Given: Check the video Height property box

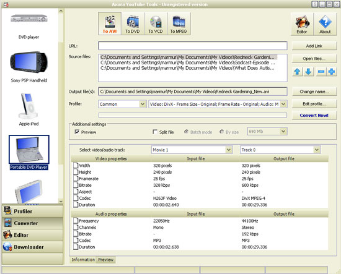Looking at the screenshot, I should pos(76,172).
